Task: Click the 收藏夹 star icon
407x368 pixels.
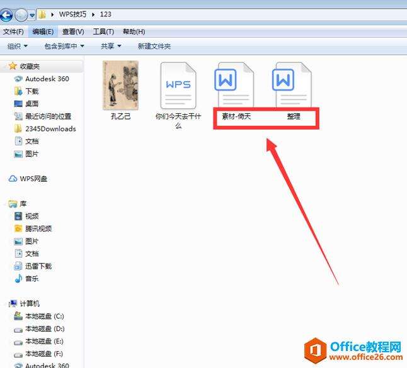Action: [x=13, y=66]
